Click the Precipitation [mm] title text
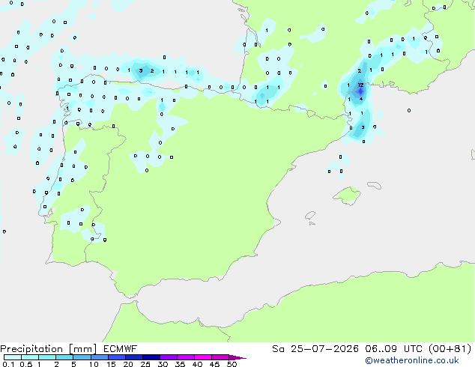 49,349
